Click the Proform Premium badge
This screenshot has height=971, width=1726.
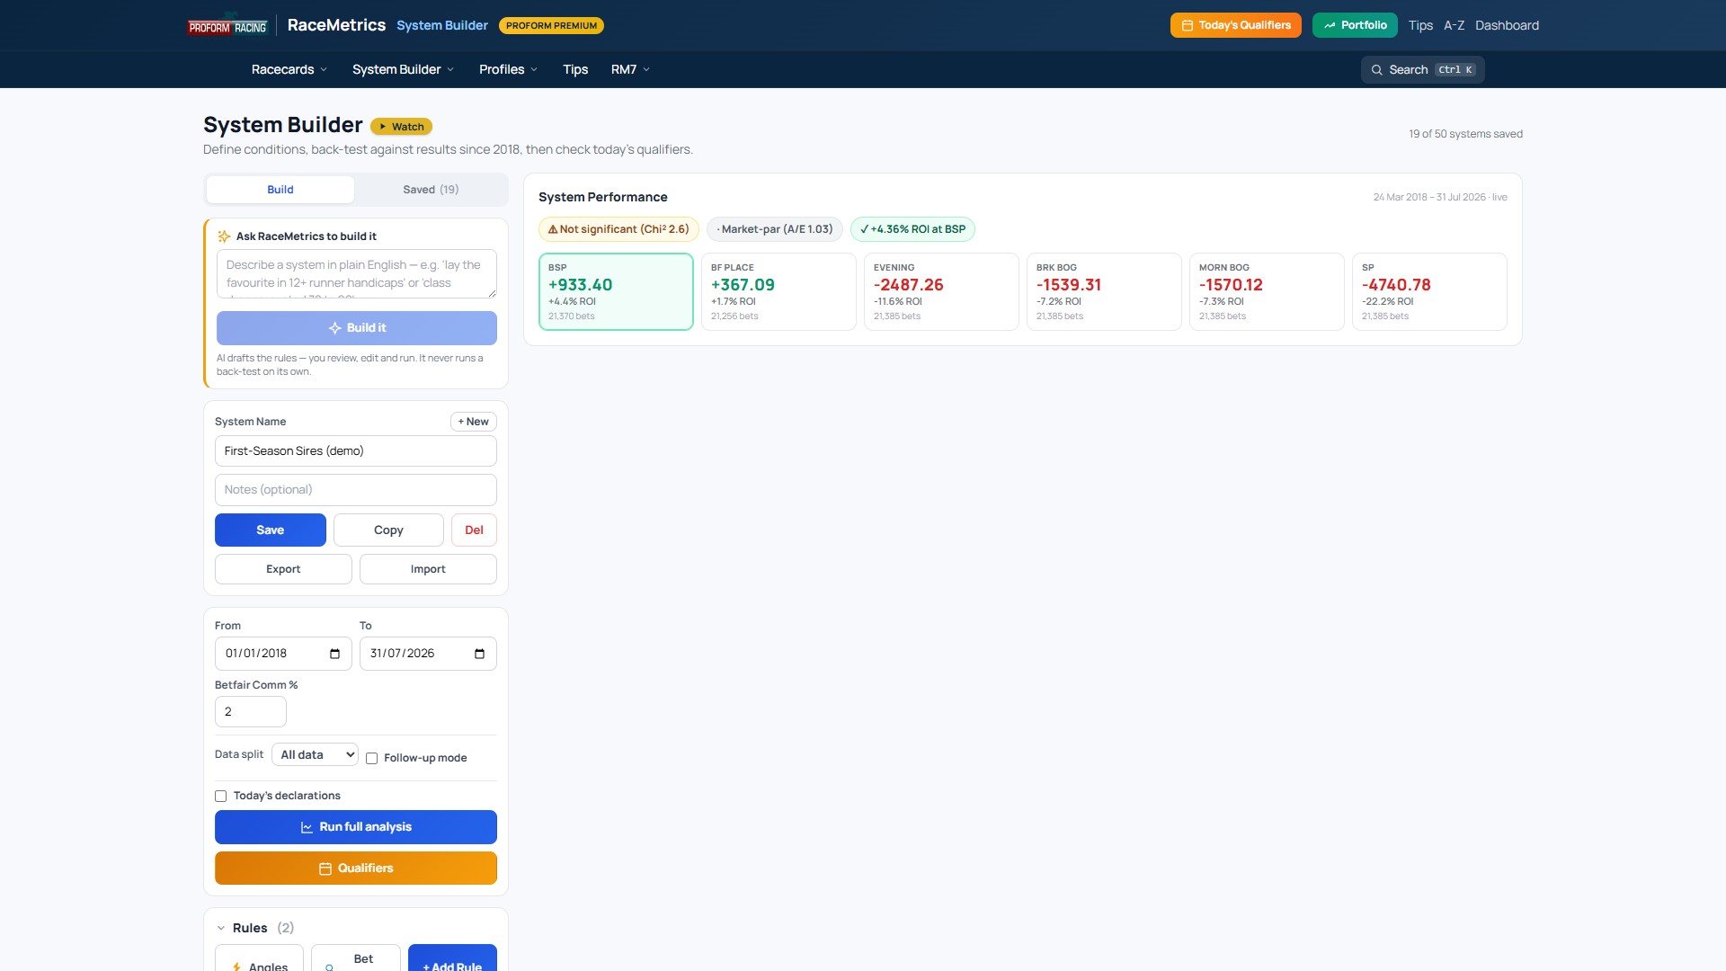click(x=551, y=25)
